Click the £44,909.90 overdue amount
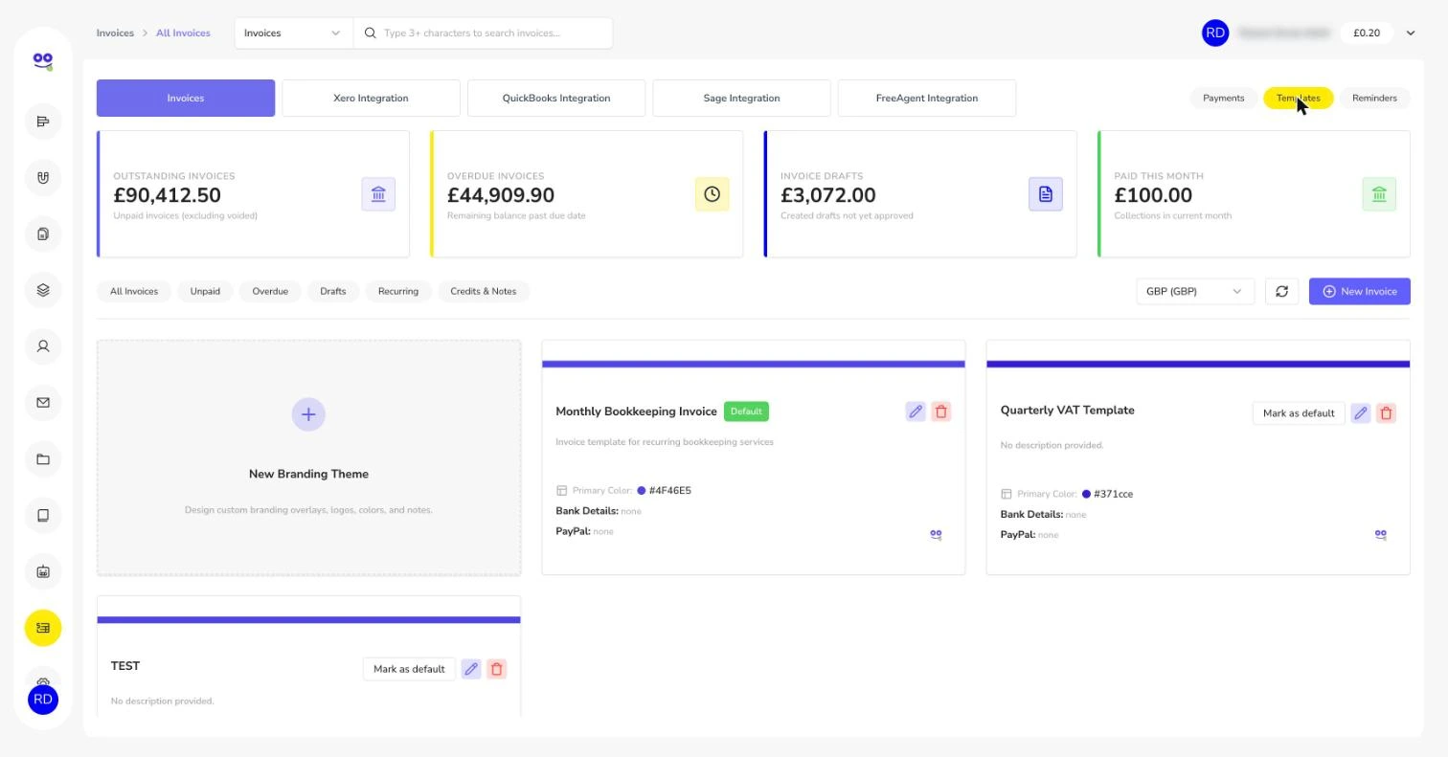 tap(501, 195)
